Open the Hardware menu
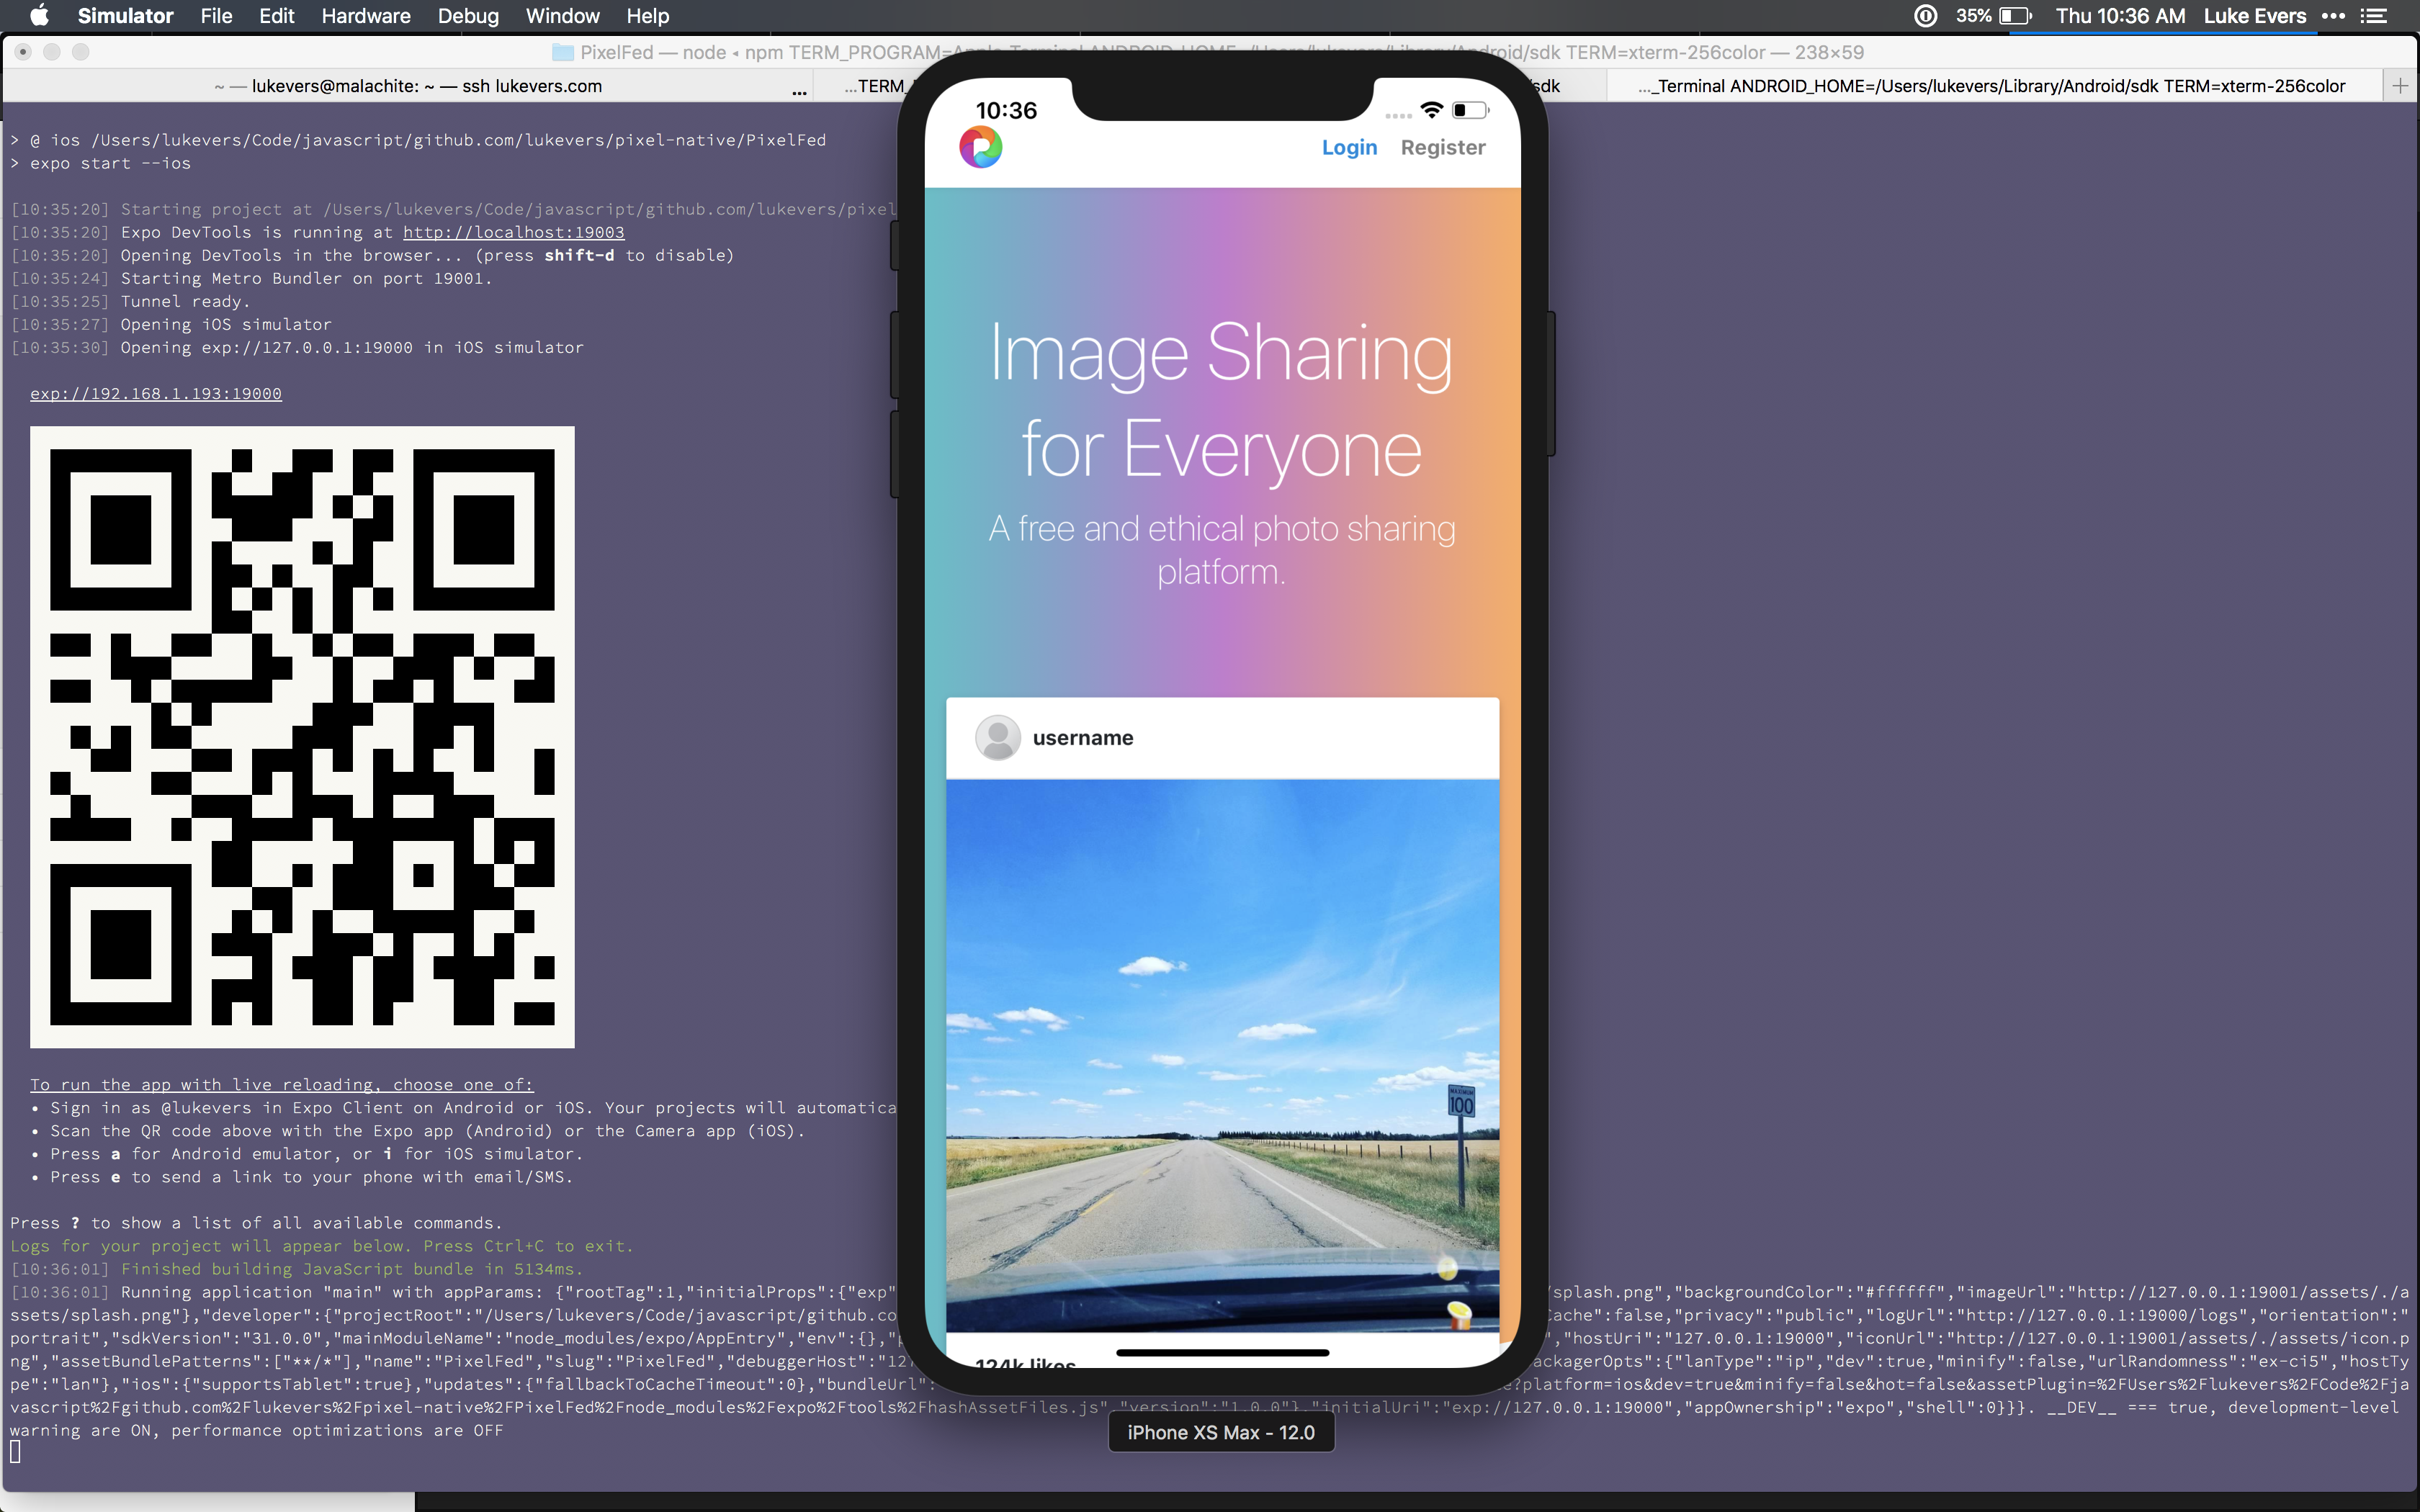This screenshot has height=1512, width=2420. 365,16
